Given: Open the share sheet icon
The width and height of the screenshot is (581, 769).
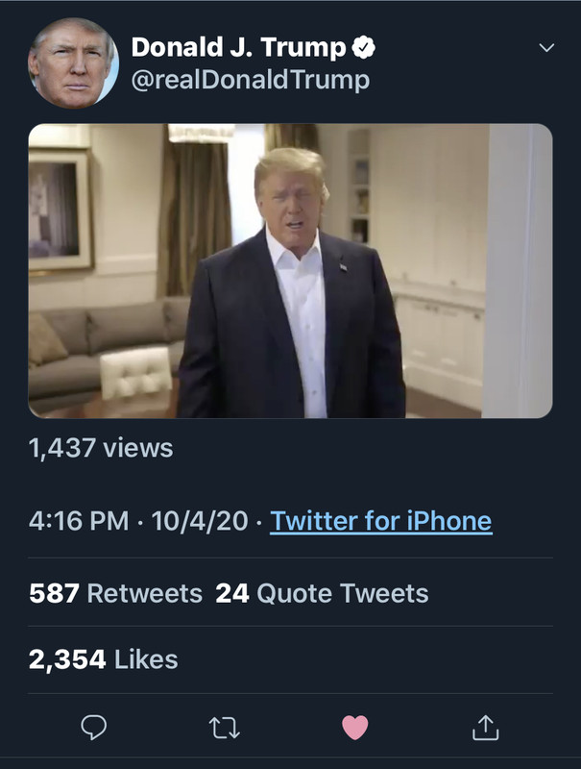Looking at the screenshot, I should (487, 728).
